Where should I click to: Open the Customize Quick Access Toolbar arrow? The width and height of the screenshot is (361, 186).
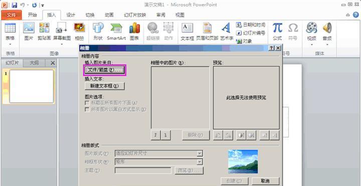43,5
